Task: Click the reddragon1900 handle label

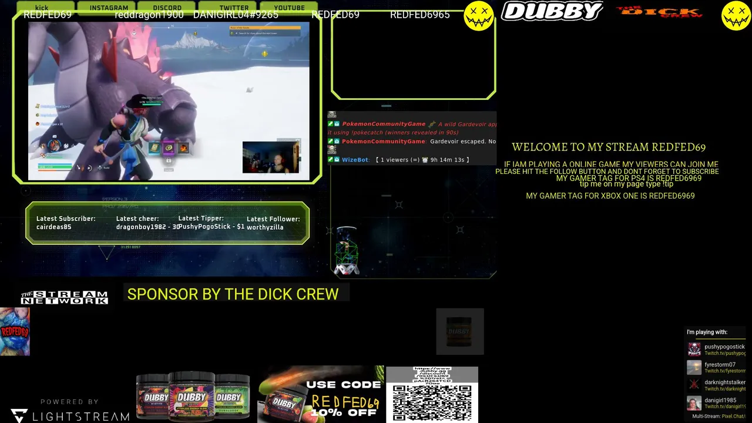Action: (x=149, y=15)
